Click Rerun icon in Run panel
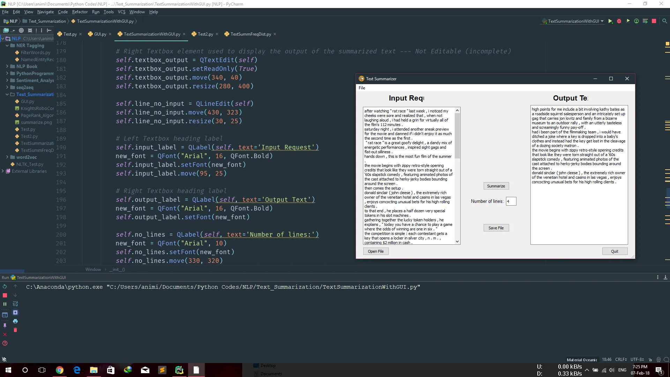The height and width of the screenshot is (377, 670). (5, 287)
